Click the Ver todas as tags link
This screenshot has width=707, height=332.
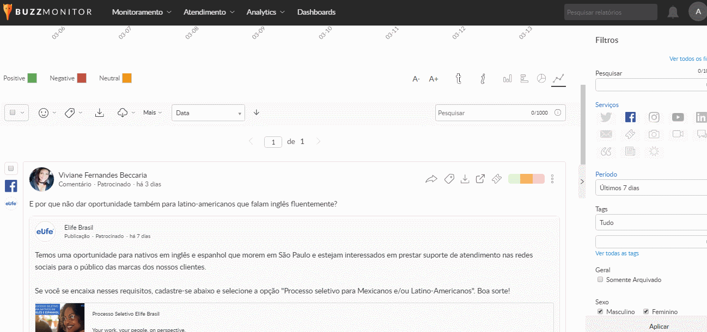pyautogui.click(x=617, y=253)
